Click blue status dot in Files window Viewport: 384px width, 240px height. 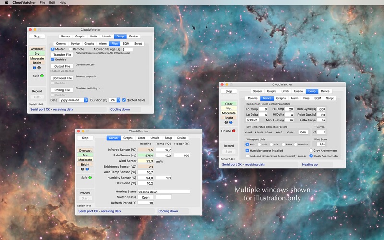34,68
